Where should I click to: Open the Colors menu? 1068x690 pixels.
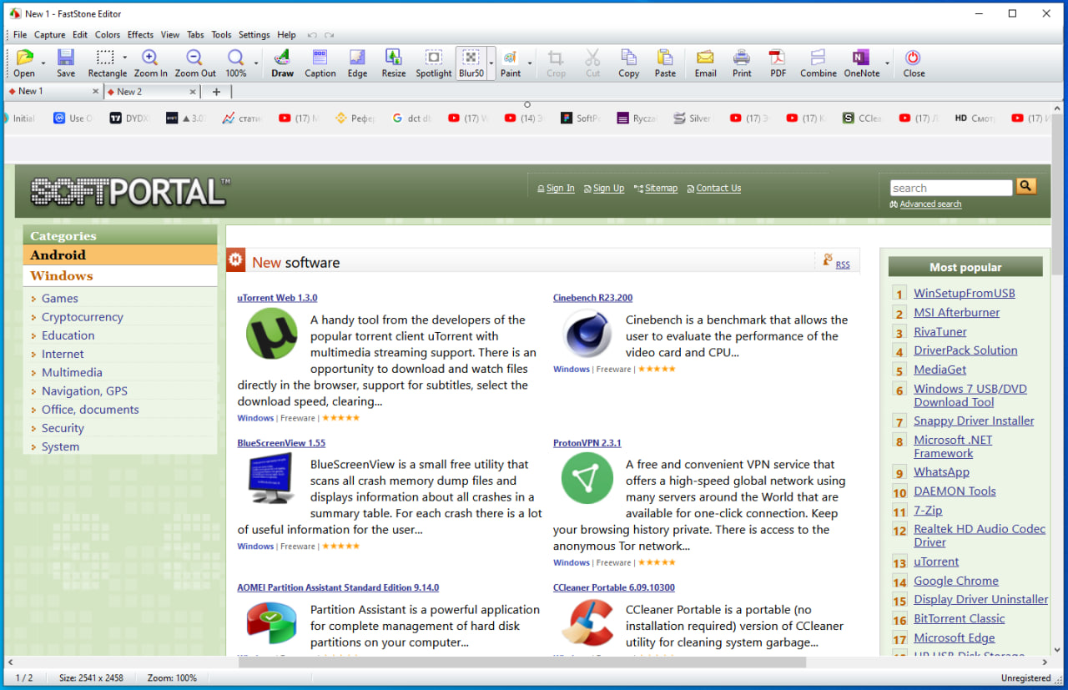108,35
